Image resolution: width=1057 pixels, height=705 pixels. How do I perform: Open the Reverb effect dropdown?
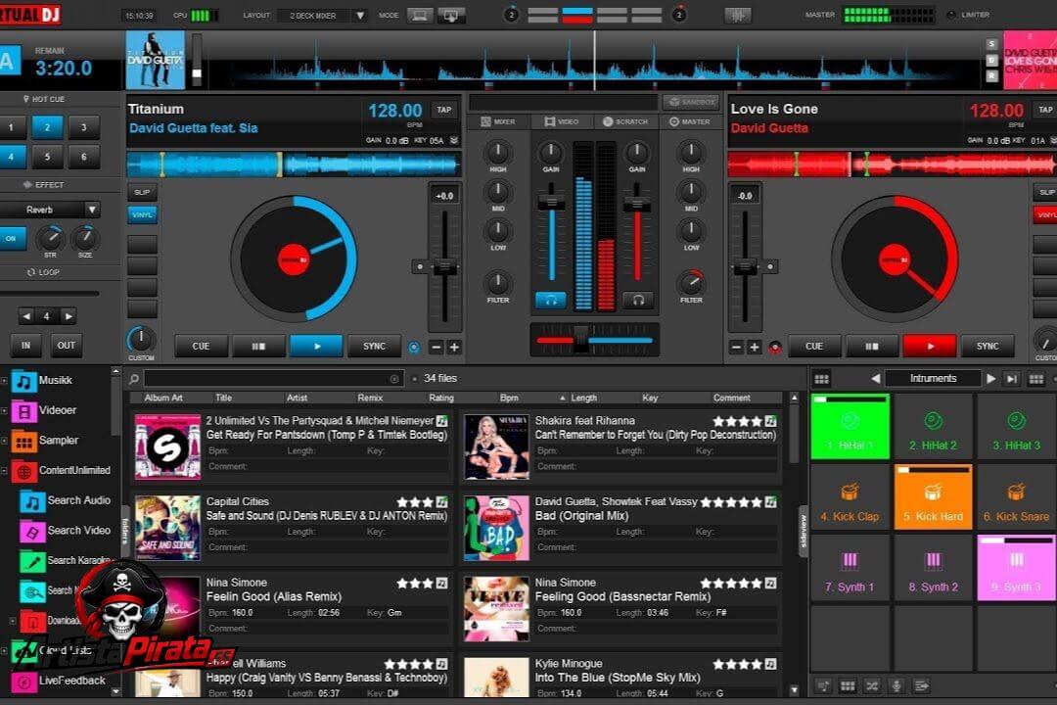[x=92, y=210]
